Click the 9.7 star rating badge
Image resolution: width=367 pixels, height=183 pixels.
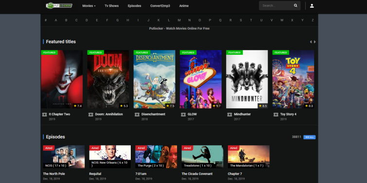216,106
